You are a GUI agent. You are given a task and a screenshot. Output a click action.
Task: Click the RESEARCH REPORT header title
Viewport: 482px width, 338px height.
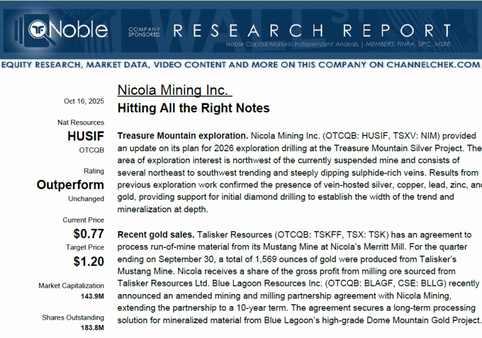[311, 30]
